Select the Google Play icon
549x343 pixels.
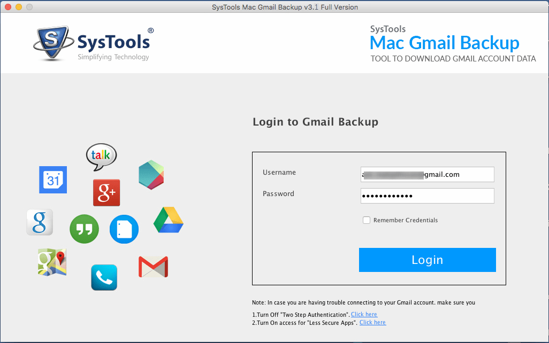[151, 174]
